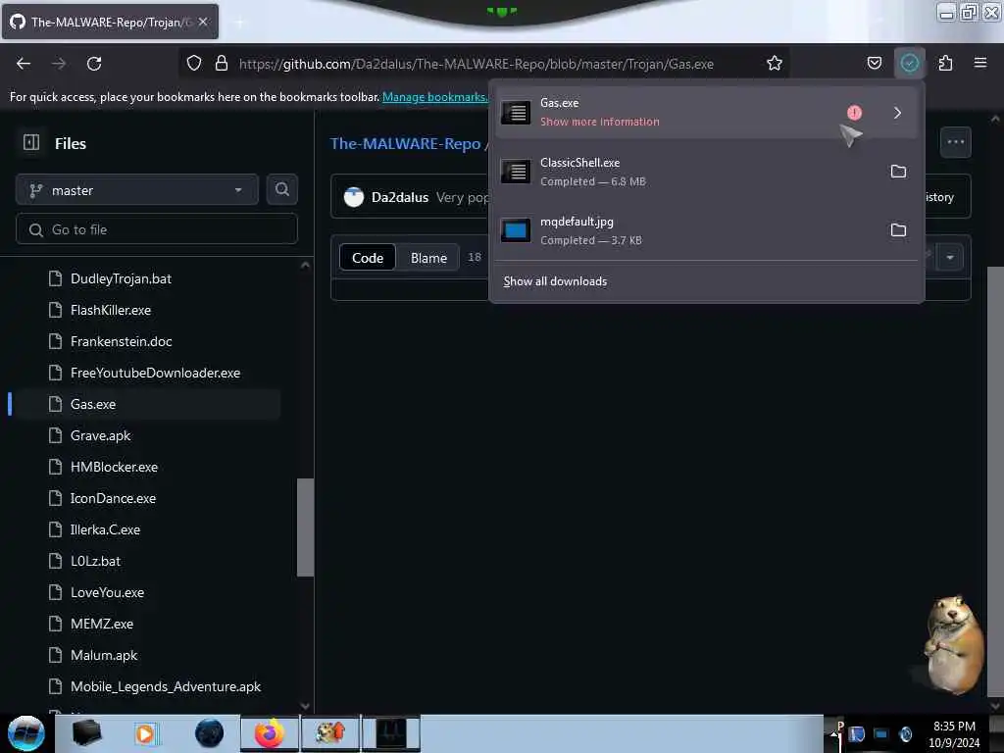Switch to the Blame view tab
Image resolution: width=1004 pixels, height=753 pixels.
[x=428, y=258]
